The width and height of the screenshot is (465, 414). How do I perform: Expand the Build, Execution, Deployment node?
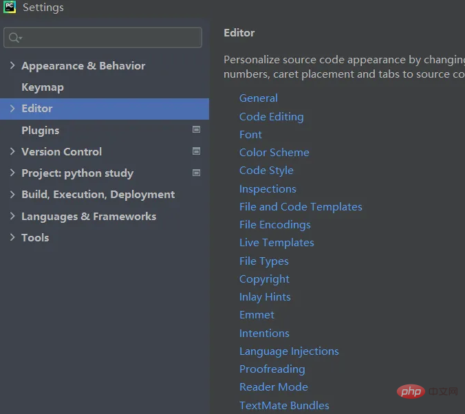[12, 195]
